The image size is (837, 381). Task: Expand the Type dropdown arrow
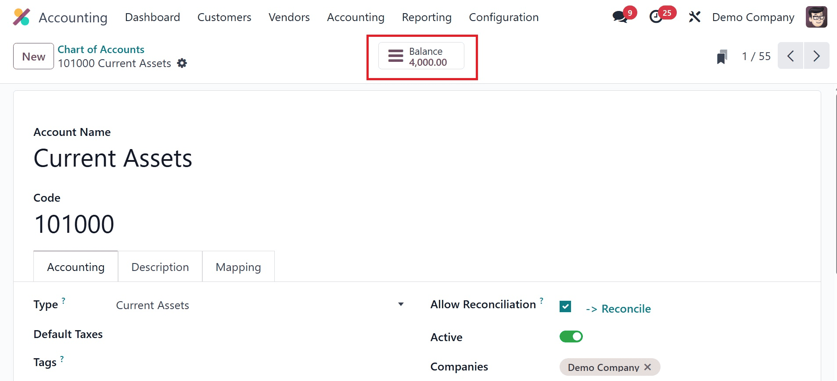pos(401,304)
